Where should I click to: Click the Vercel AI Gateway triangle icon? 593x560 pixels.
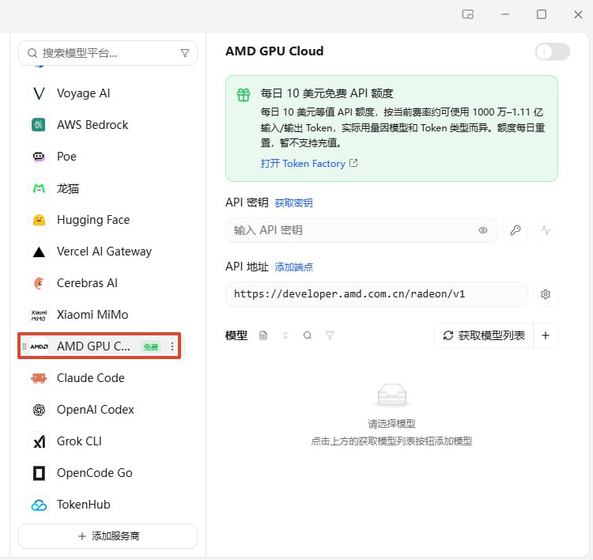click(39, 252)
